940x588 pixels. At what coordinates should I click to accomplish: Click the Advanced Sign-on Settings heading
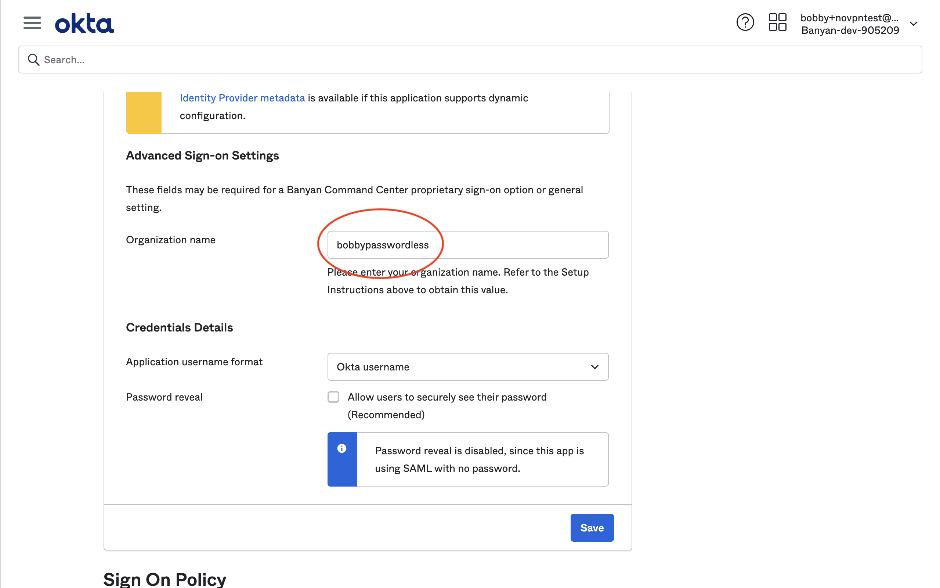point(202,155)
